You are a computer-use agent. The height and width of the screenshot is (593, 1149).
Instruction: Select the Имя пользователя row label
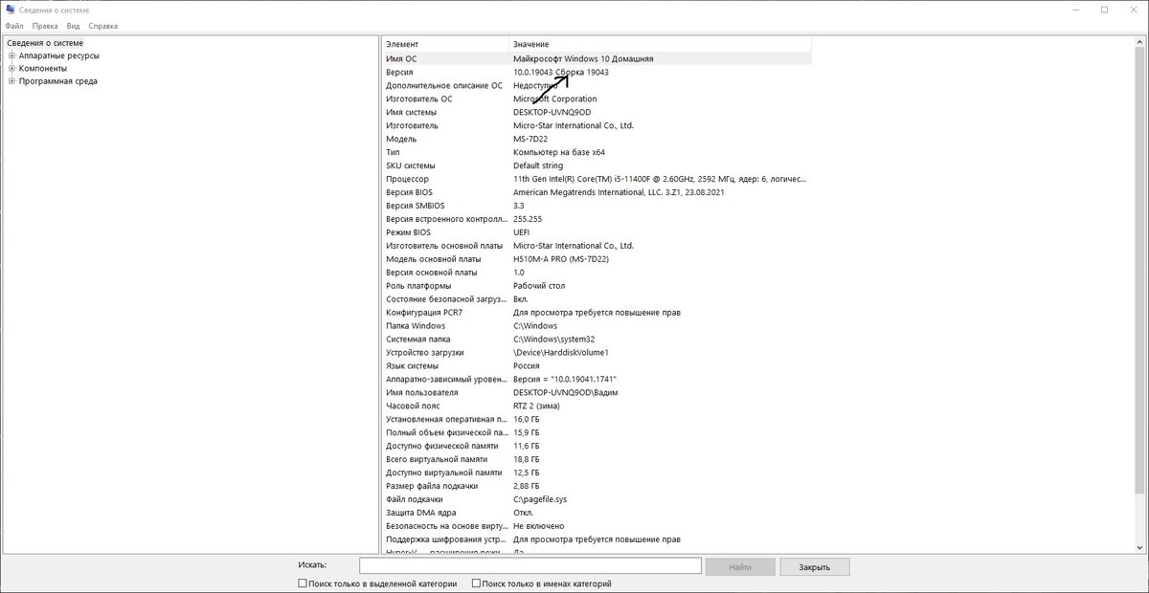pos(422,393)
